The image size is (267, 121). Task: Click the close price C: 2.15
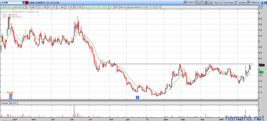click(x=69, y=7)
